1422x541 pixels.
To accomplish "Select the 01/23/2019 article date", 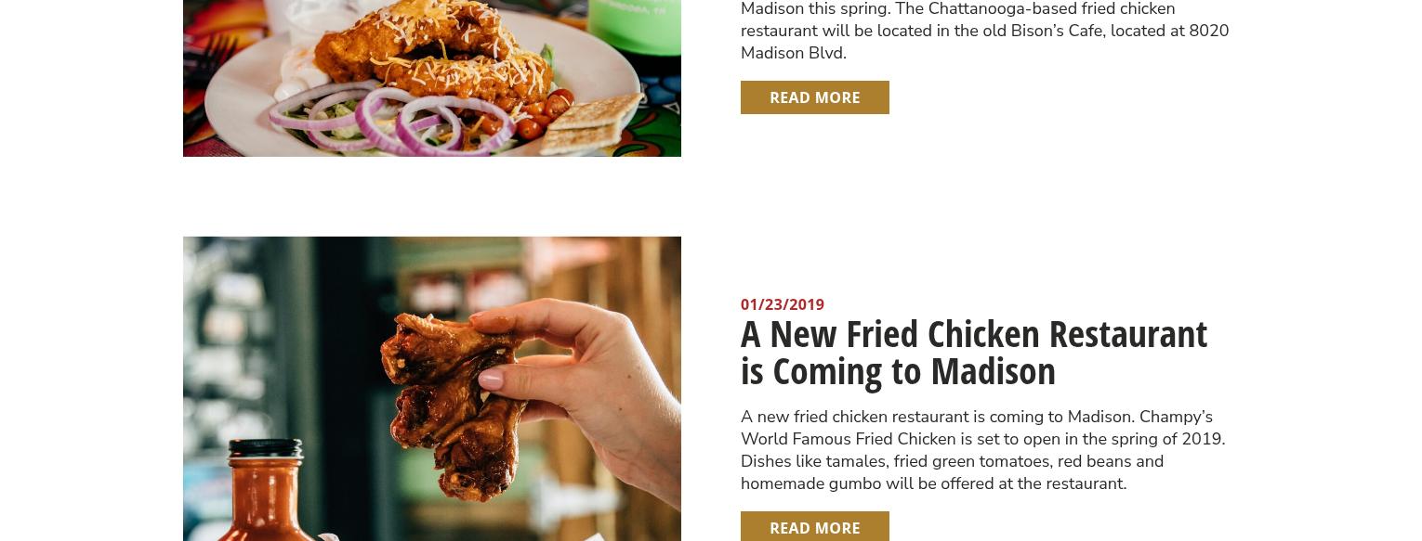I will [782, 304].
